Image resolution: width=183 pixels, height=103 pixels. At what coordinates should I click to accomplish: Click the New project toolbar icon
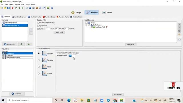click(2, 8)
